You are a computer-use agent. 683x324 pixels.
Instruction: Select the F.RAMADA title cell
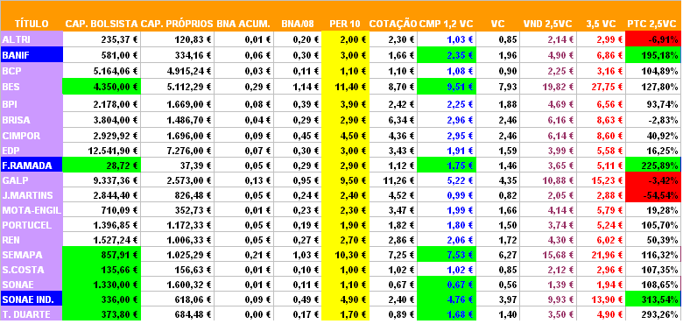point(32,166)
